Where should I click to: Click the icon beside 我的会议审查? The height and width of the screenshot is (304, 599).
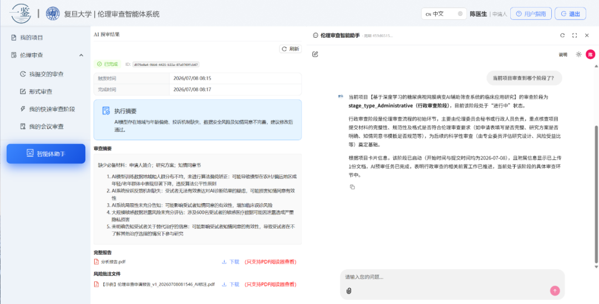click(23, 127)
